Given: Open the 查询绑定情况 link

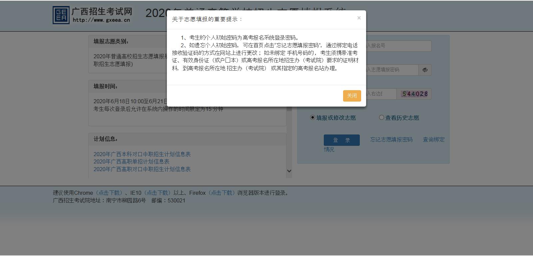Looking at the screenshot, I should tap(433, 140).
